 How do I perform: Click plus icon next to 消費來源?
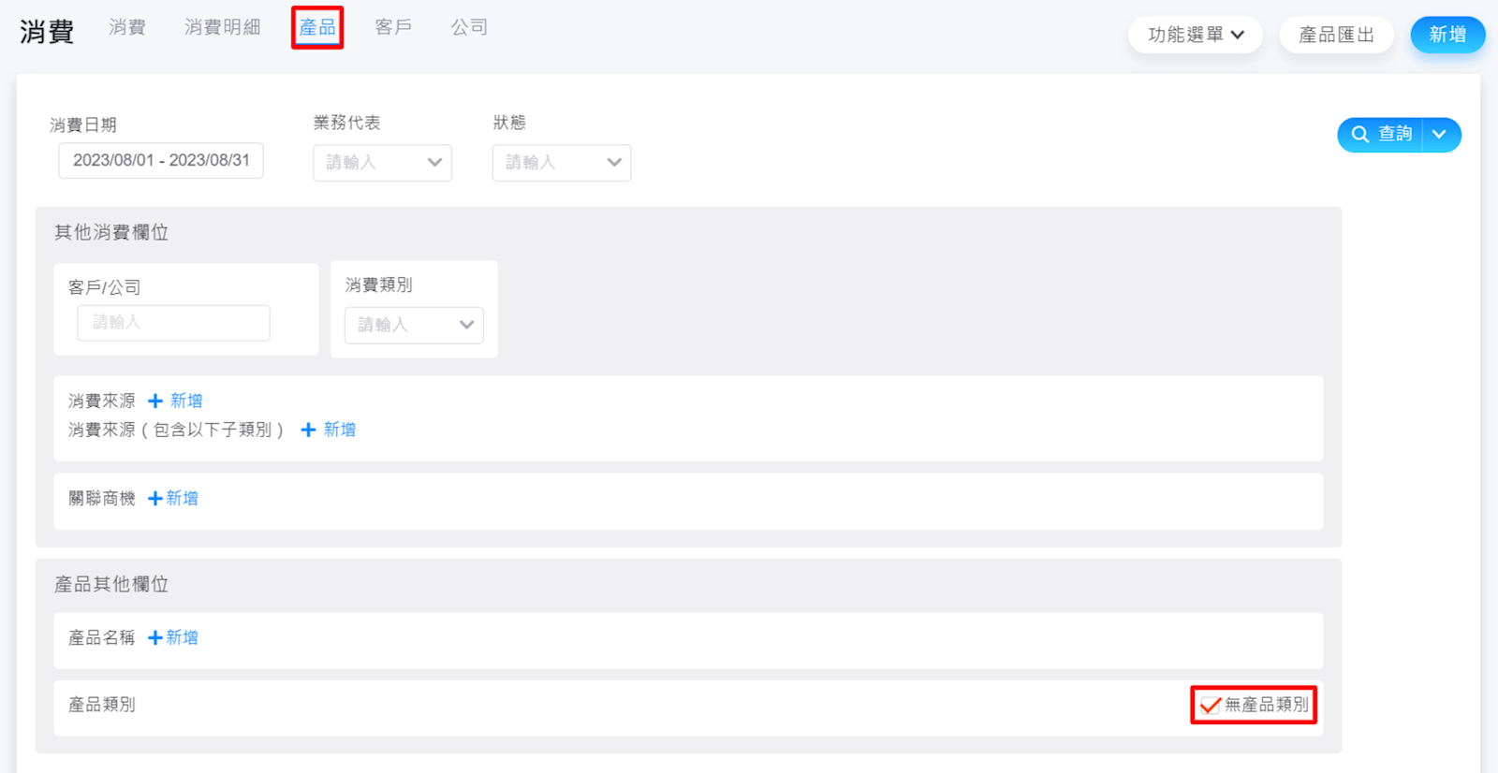155,401
